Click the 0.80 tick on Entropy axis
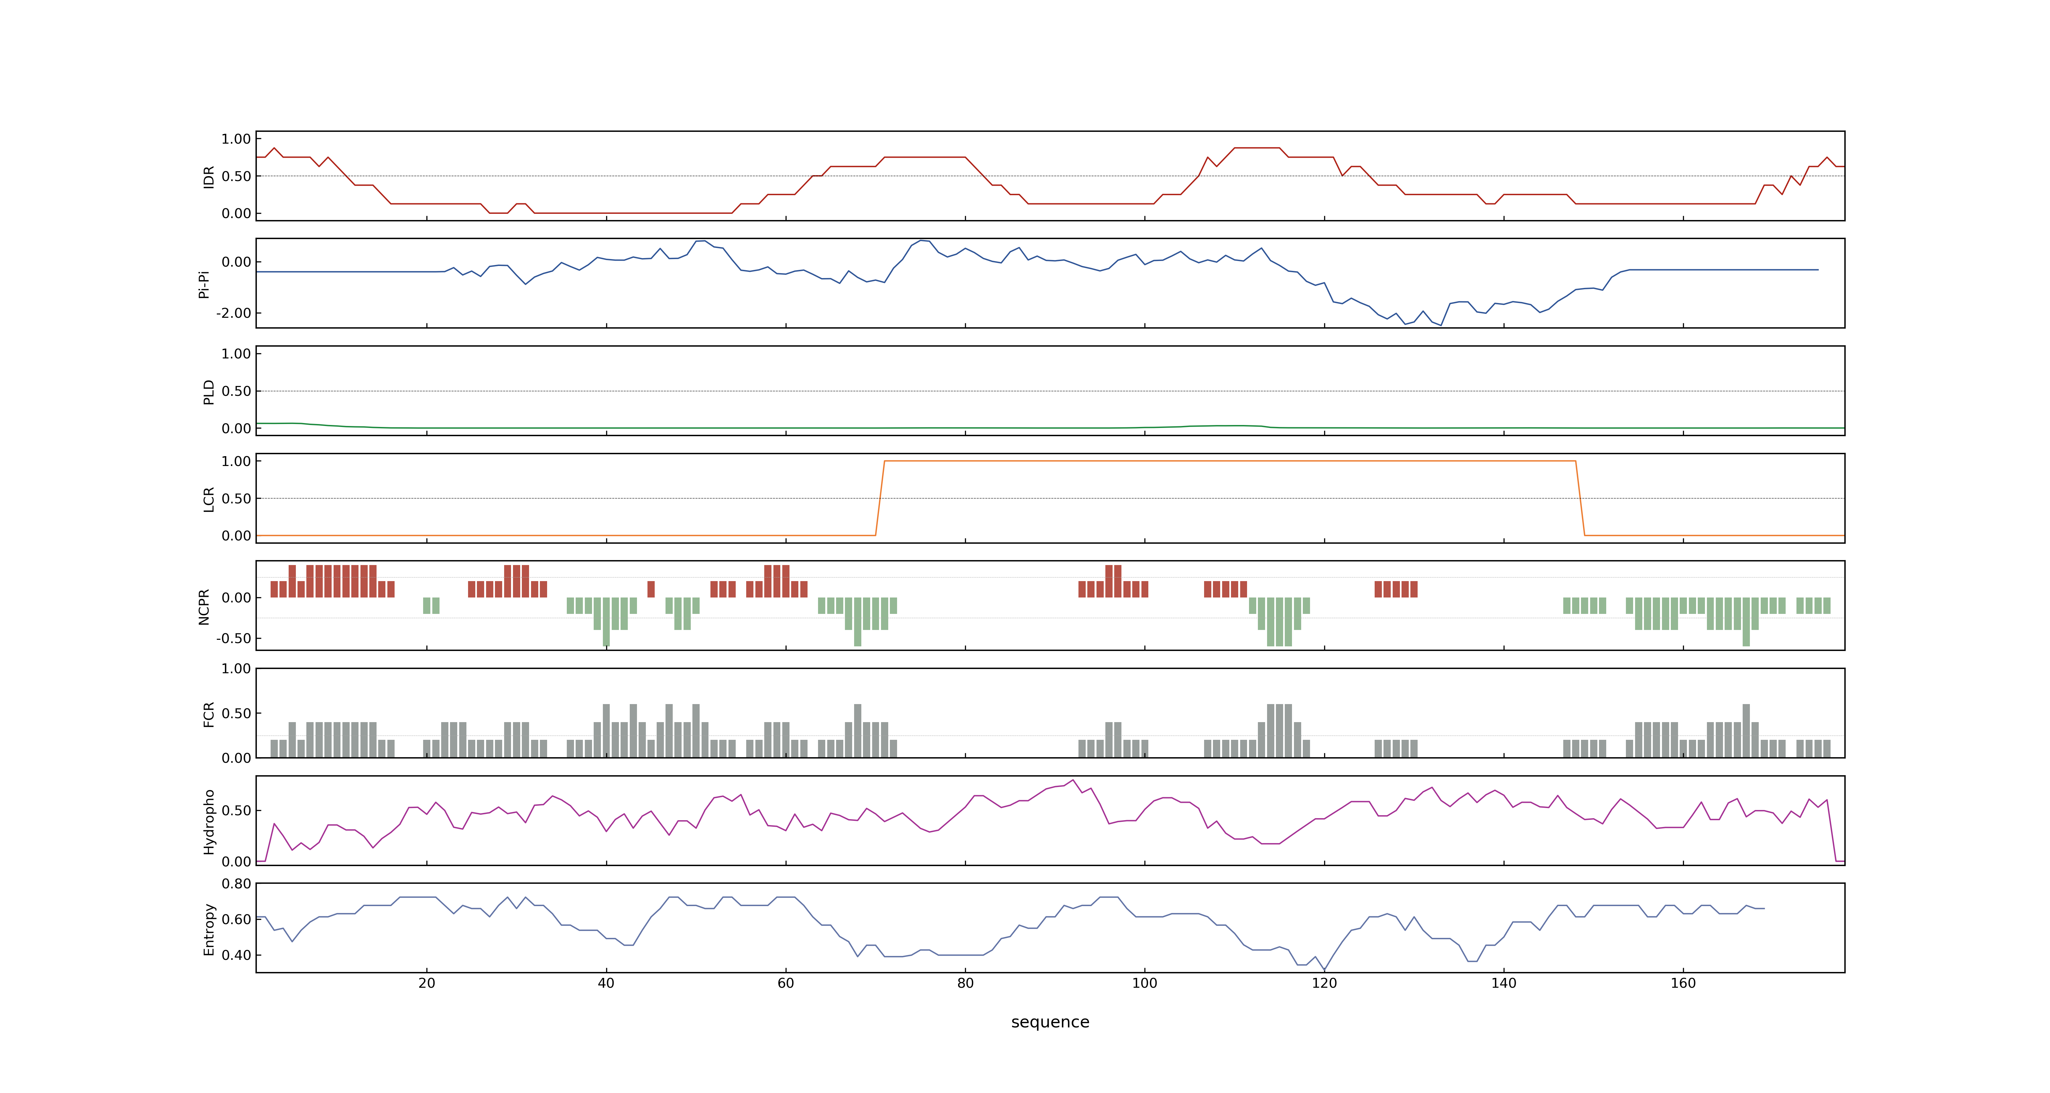 coord(236,883)
